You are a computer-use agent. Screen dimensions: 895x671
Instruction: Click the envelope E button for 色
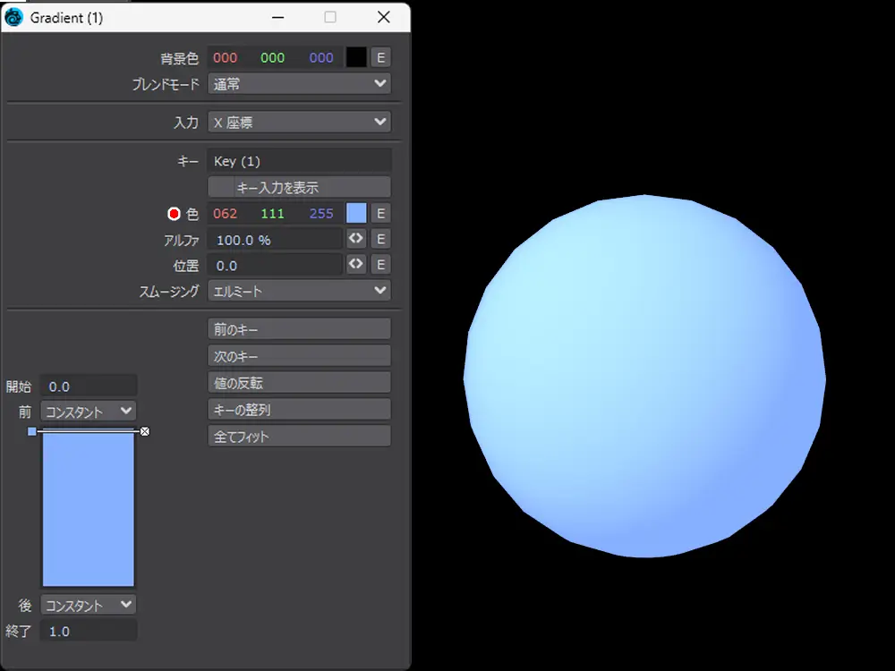pyautogui.click(x=380, y=213)
